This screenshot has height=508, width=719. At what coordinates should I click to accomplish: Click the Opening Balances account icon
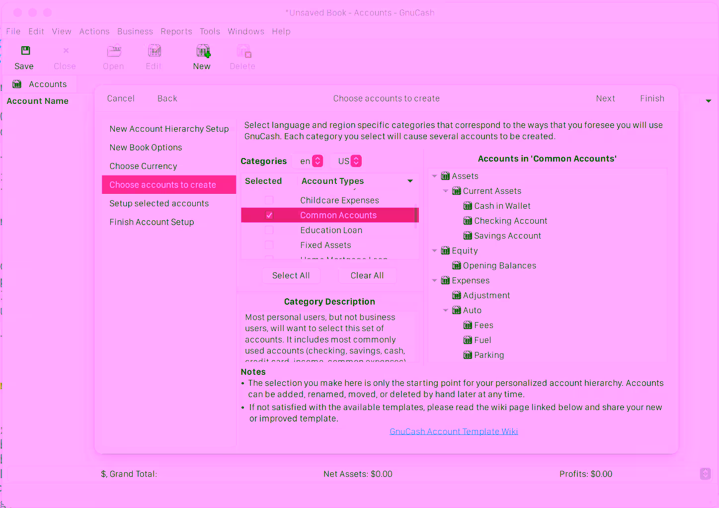pyautogui.click(x=456, y=265)
